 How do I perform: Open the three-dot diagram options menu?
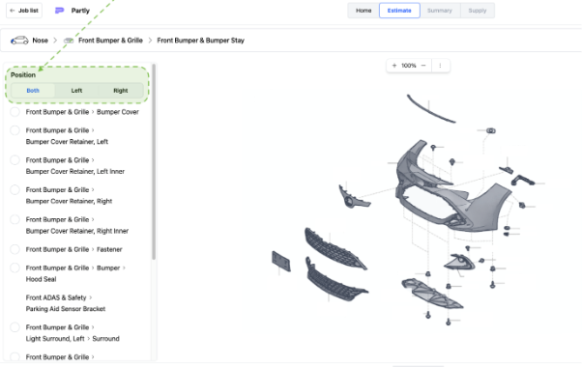(440, 66)
